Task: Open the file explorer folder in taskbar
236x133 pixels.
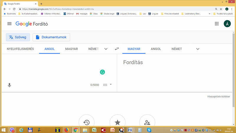Action: (x=85, y=130)
